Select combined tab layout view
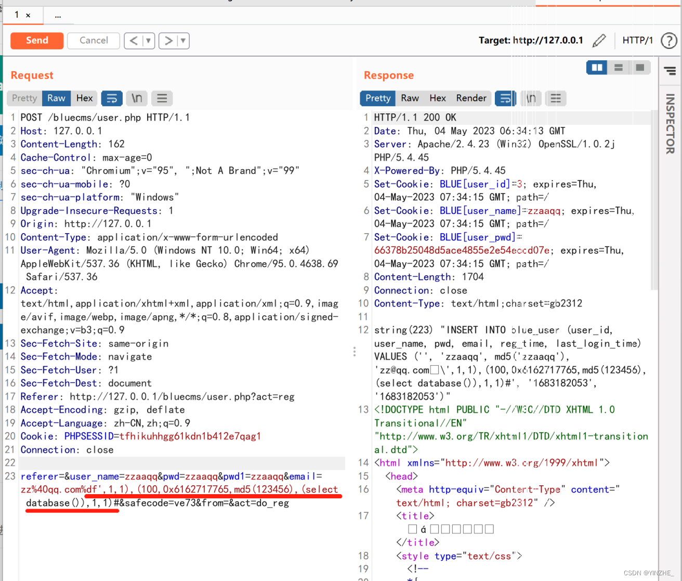This screenshot has width=682, height=581. [640, 68]
